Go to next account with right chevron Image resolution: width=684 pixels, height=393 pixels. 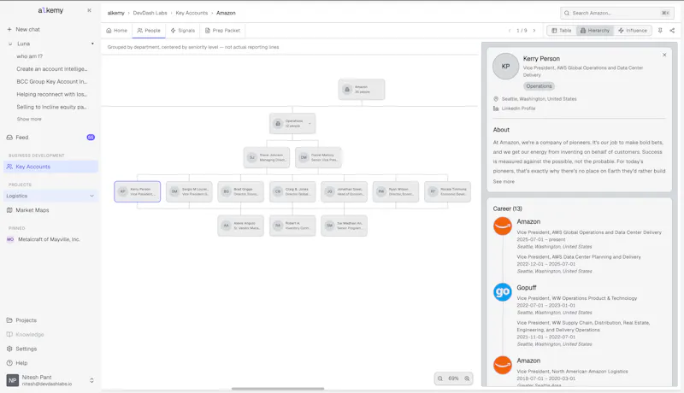pyautogui.click(x=534, y=31)
